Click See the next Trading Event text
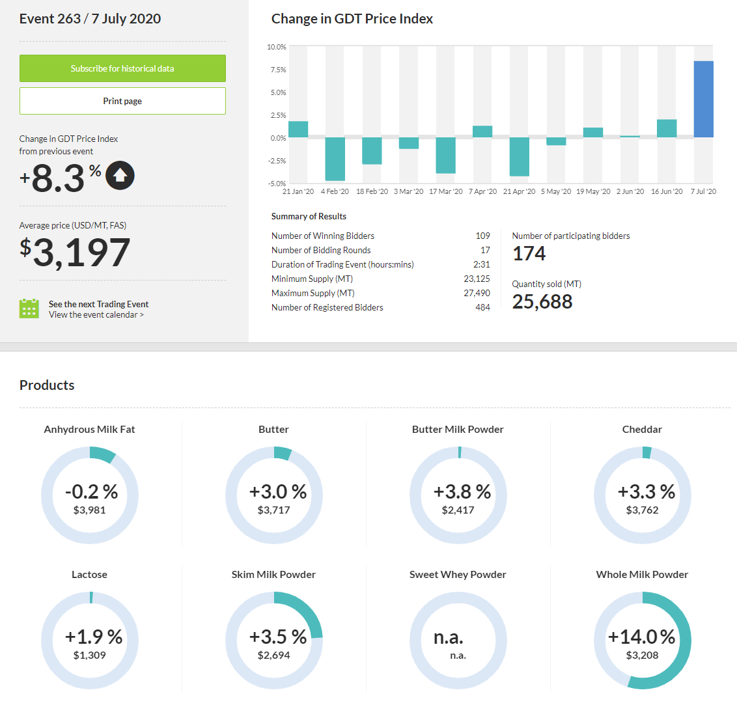The width and height of the screenshot is (737, 703). (x=98, y=304)
